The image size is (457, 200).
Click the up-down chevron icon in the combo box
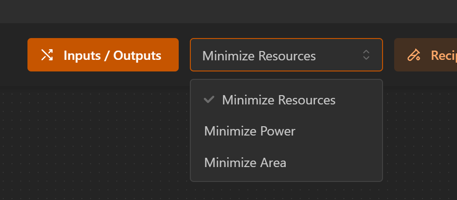coord(366,55)
